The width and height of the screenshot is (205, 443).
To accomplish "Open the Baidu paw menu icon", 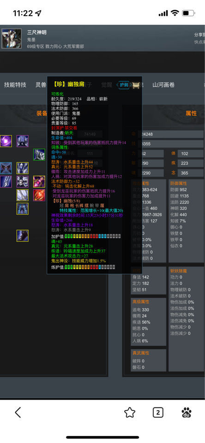I will (x=187, y=413).
